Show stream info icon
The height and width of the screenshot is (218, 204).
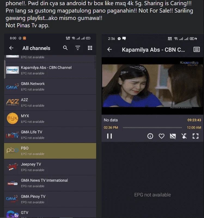150,136
